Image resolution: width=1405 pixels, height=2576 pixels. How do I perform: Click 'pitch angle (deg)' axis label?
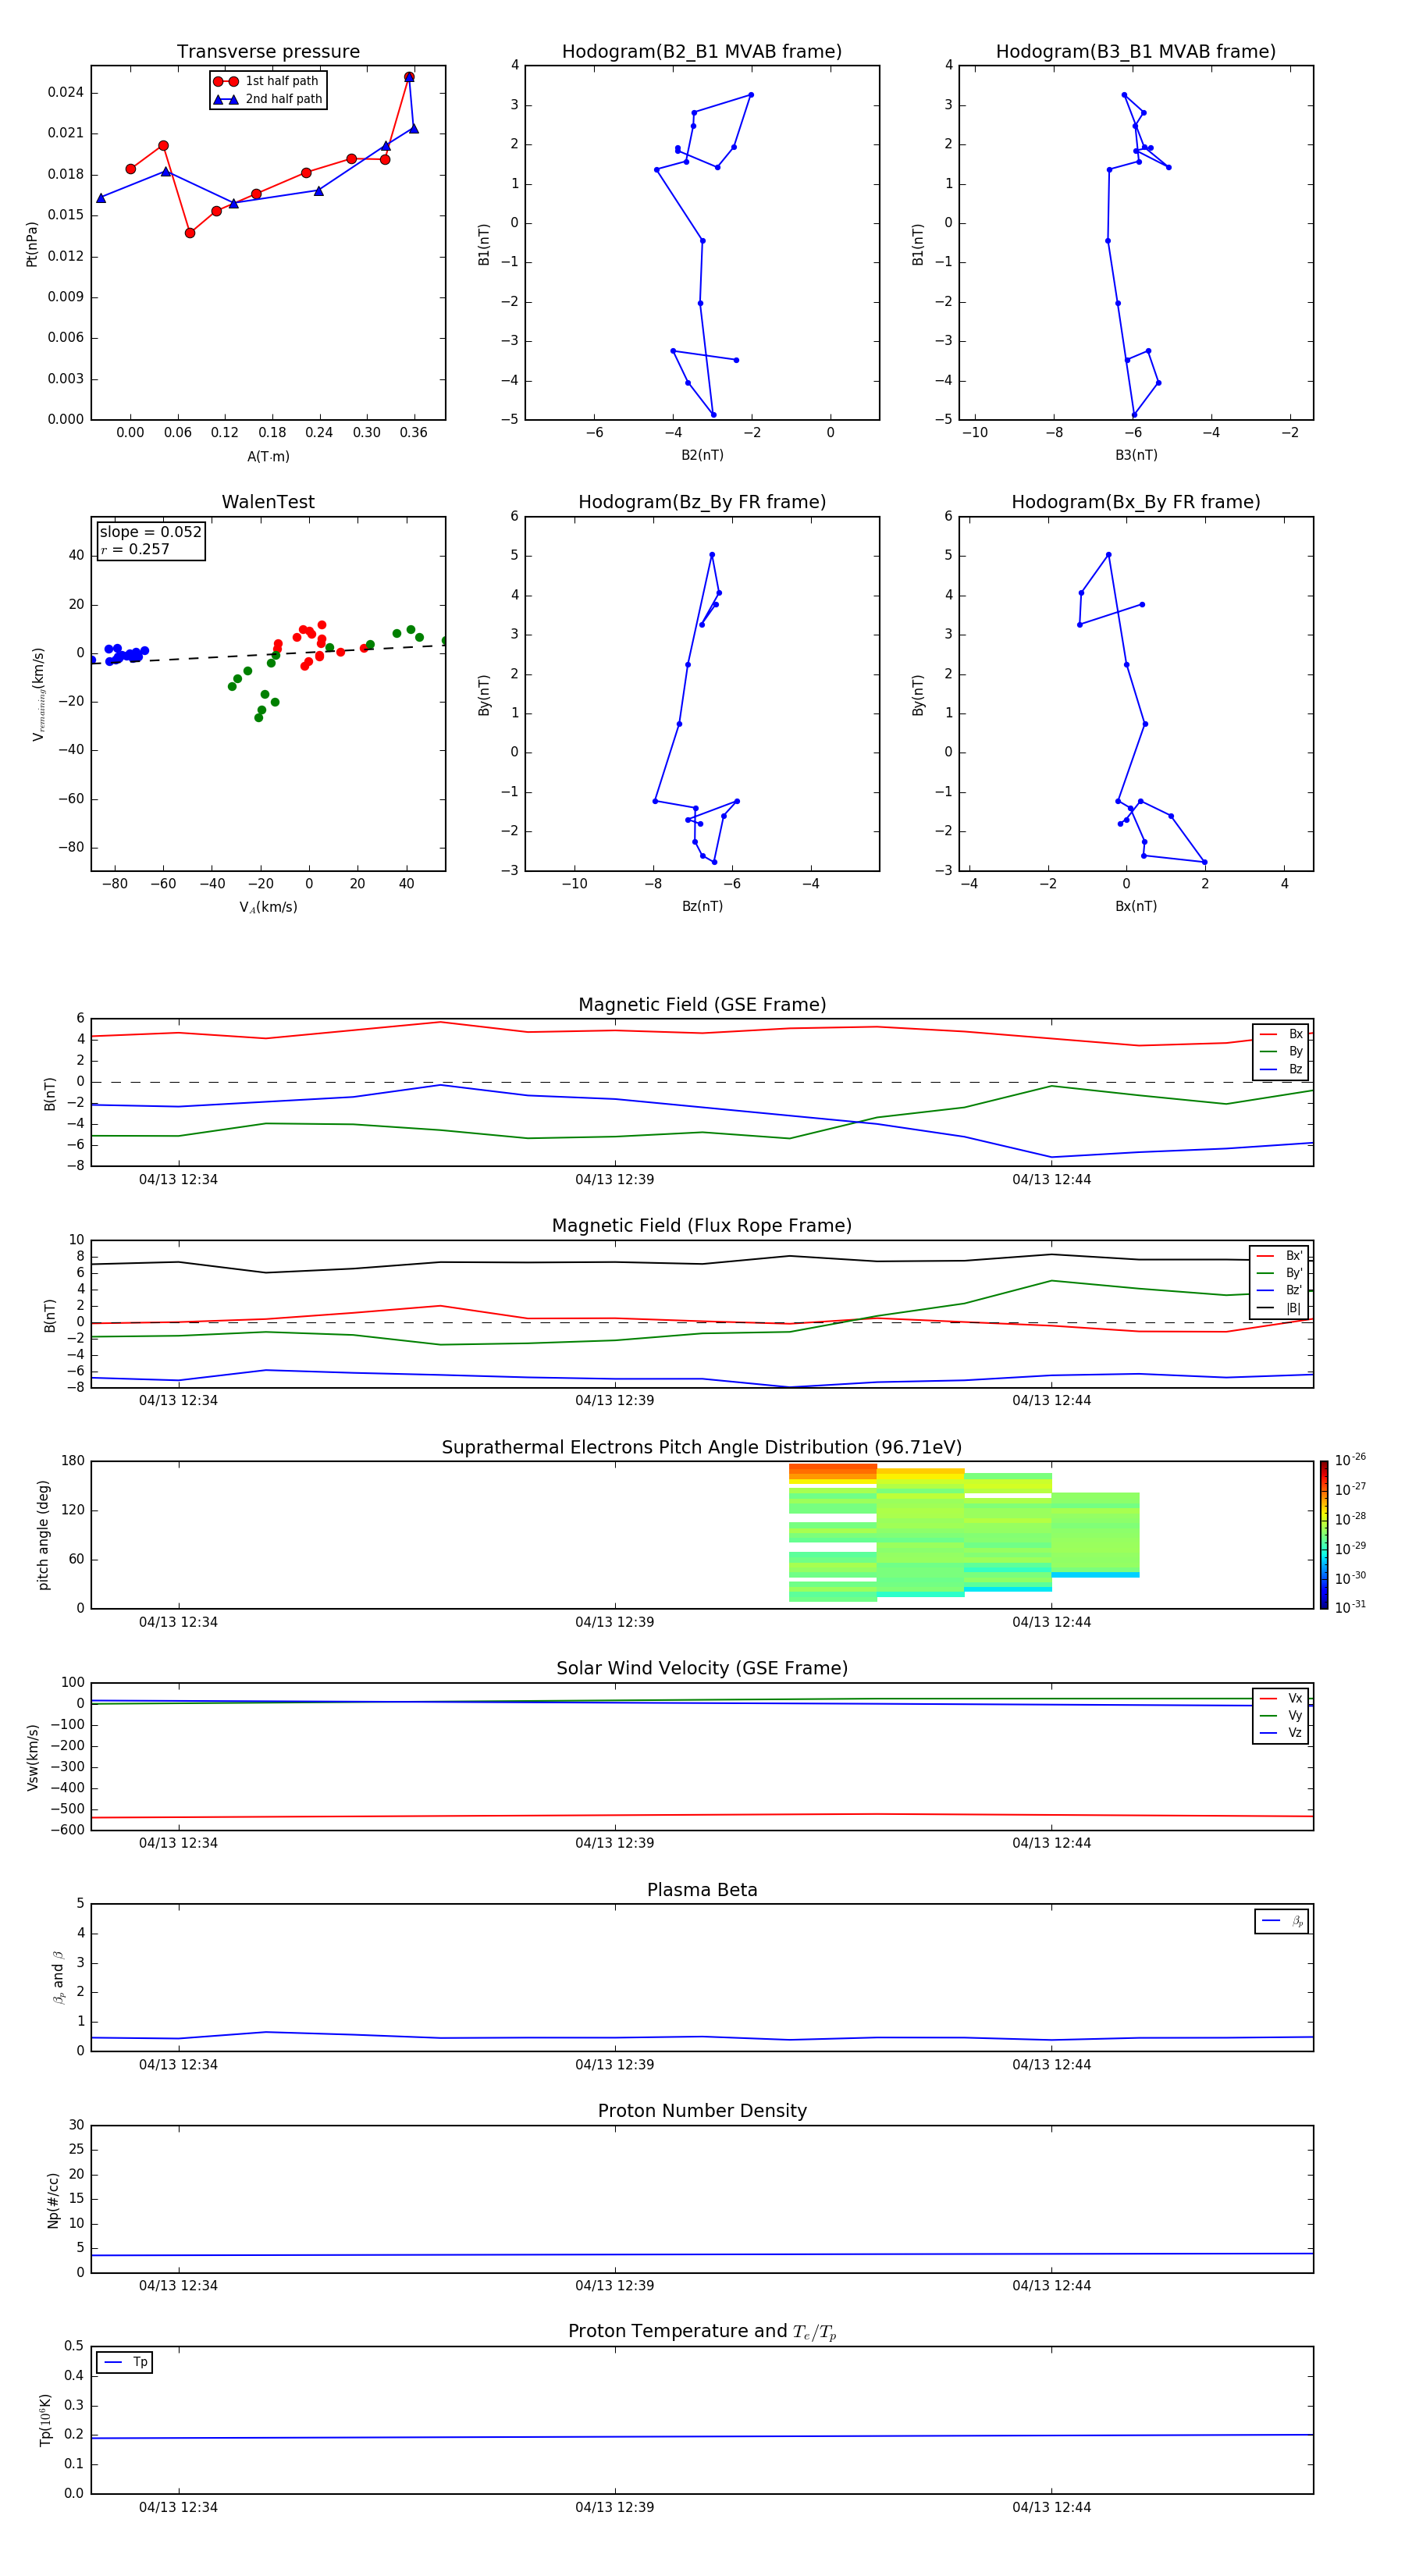click(43, 1535)
